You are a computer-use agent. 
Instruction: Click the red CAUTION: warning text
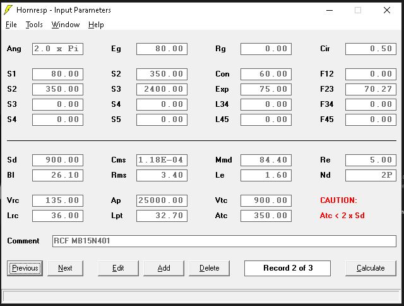pos(338,200)
